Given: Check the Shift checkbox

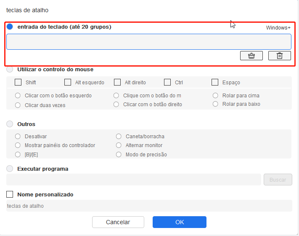Looking at the screenshot, I should click(x=18, y=82).
